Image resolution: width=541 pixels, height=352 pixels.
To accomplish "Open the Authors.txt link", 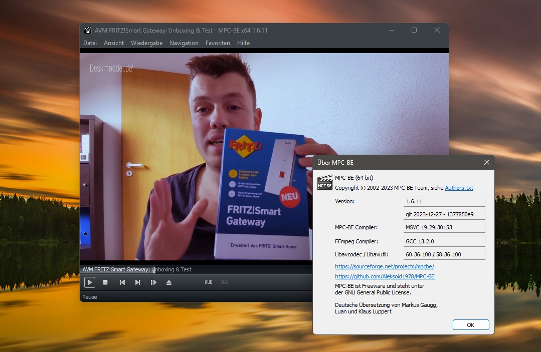I will 459,188.
